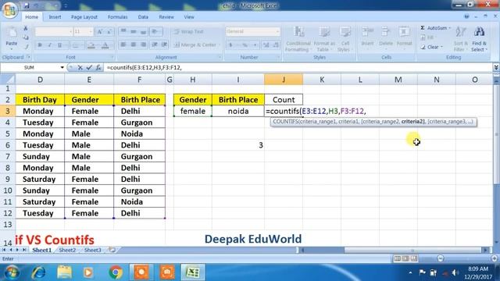Switch to Sheet2 worksheet tab

pos(67,250)
